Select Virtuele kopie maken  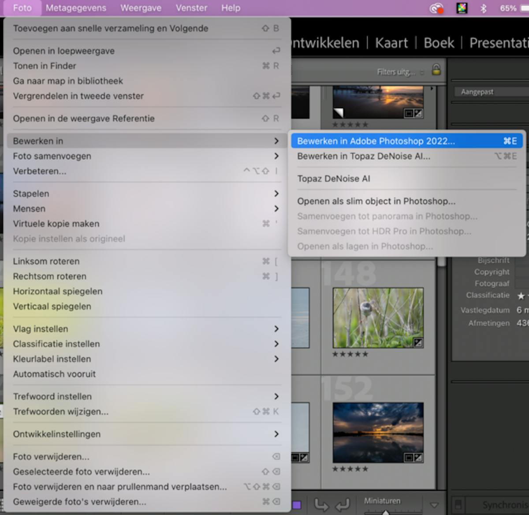(x=147, y=223)
